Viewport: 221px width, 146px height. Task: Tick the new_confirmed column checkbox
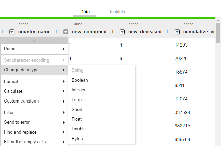110,32
